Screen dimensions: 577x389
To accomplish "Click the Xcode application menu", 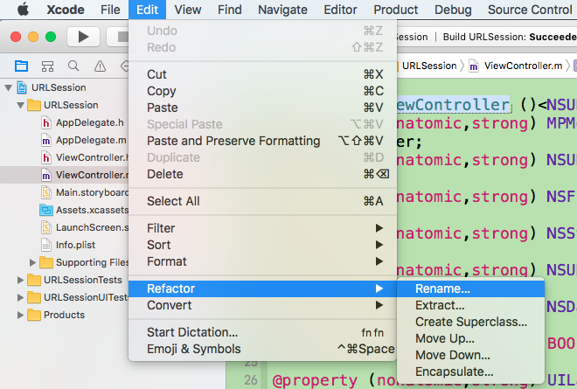I will point(66,10).
